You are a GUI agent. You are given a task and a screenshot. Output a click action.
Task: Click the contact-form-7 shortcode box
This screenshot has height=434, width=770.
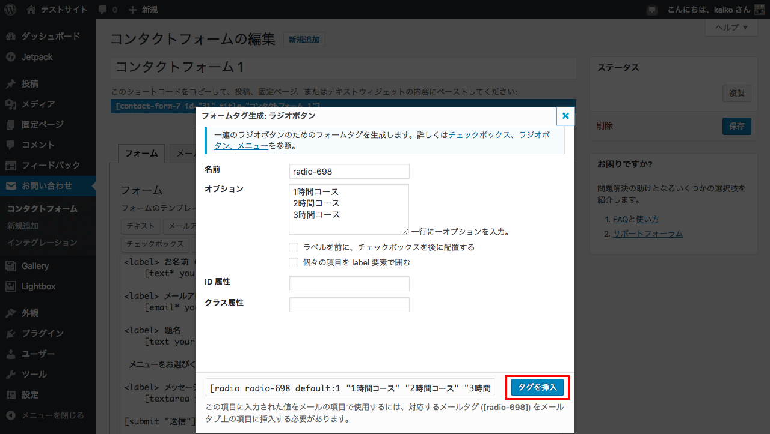[x=343, y=106]
